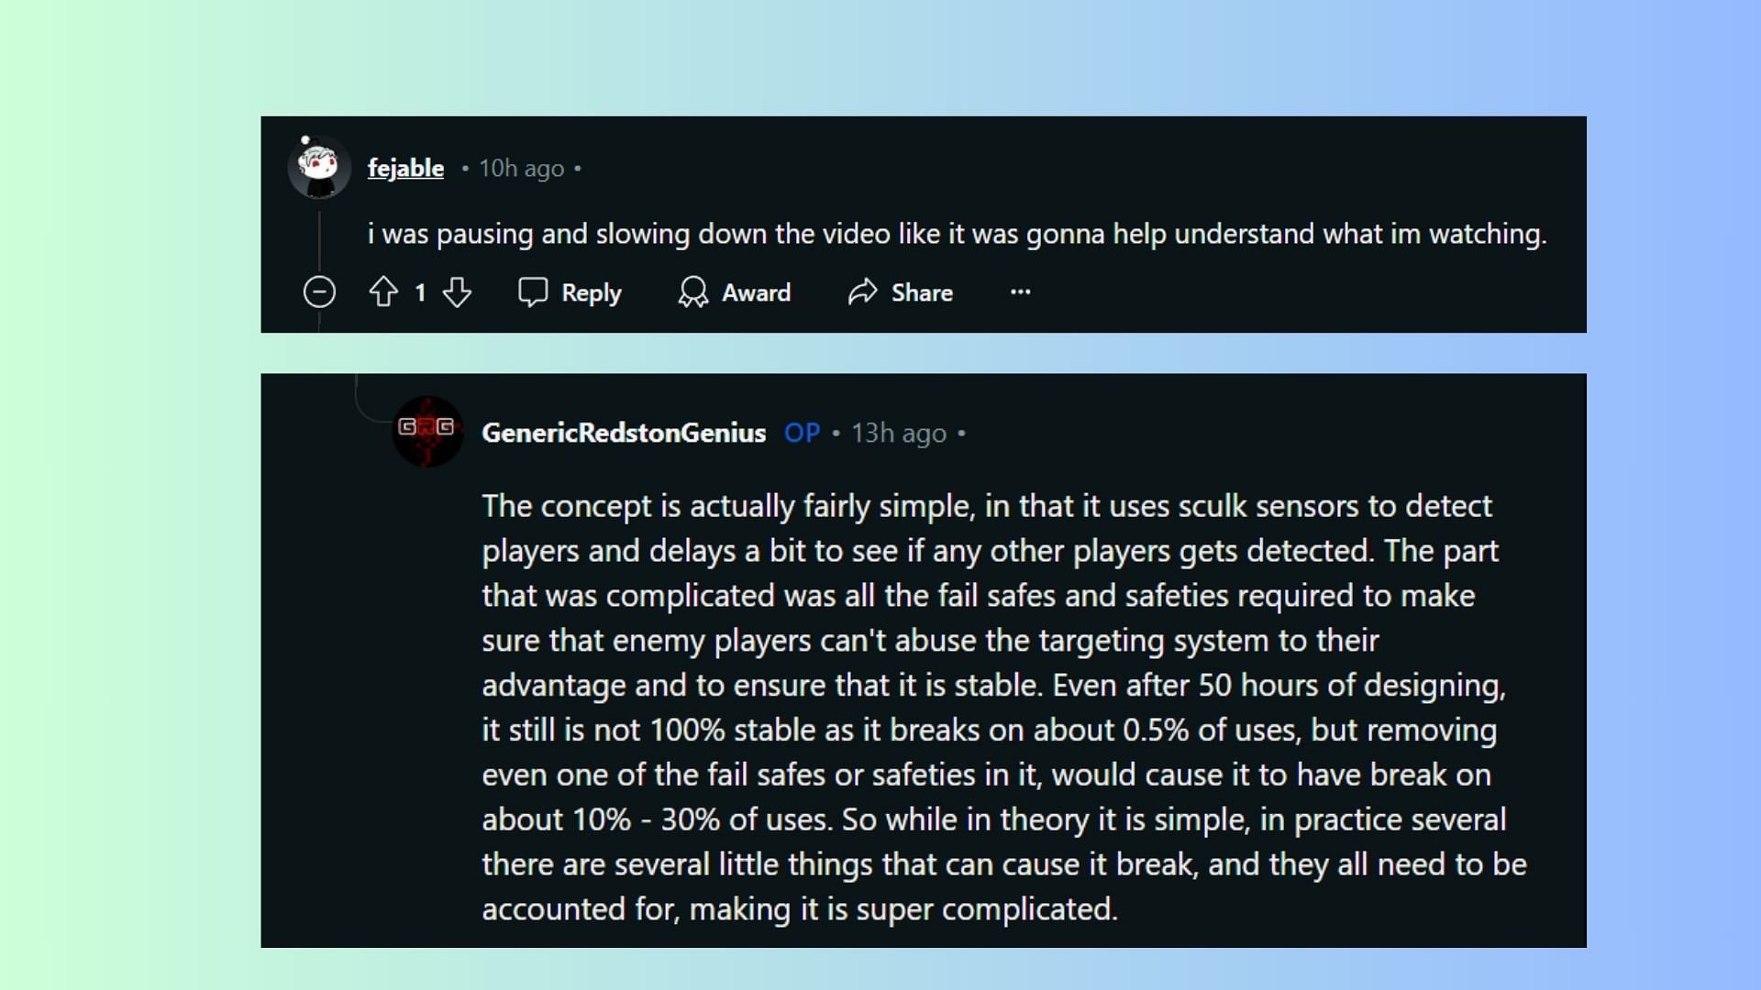The width and height of the screenshot is (1761, 990).
Task: Click GenericRedstonGenius's username link
Action: tap(623, 432)
